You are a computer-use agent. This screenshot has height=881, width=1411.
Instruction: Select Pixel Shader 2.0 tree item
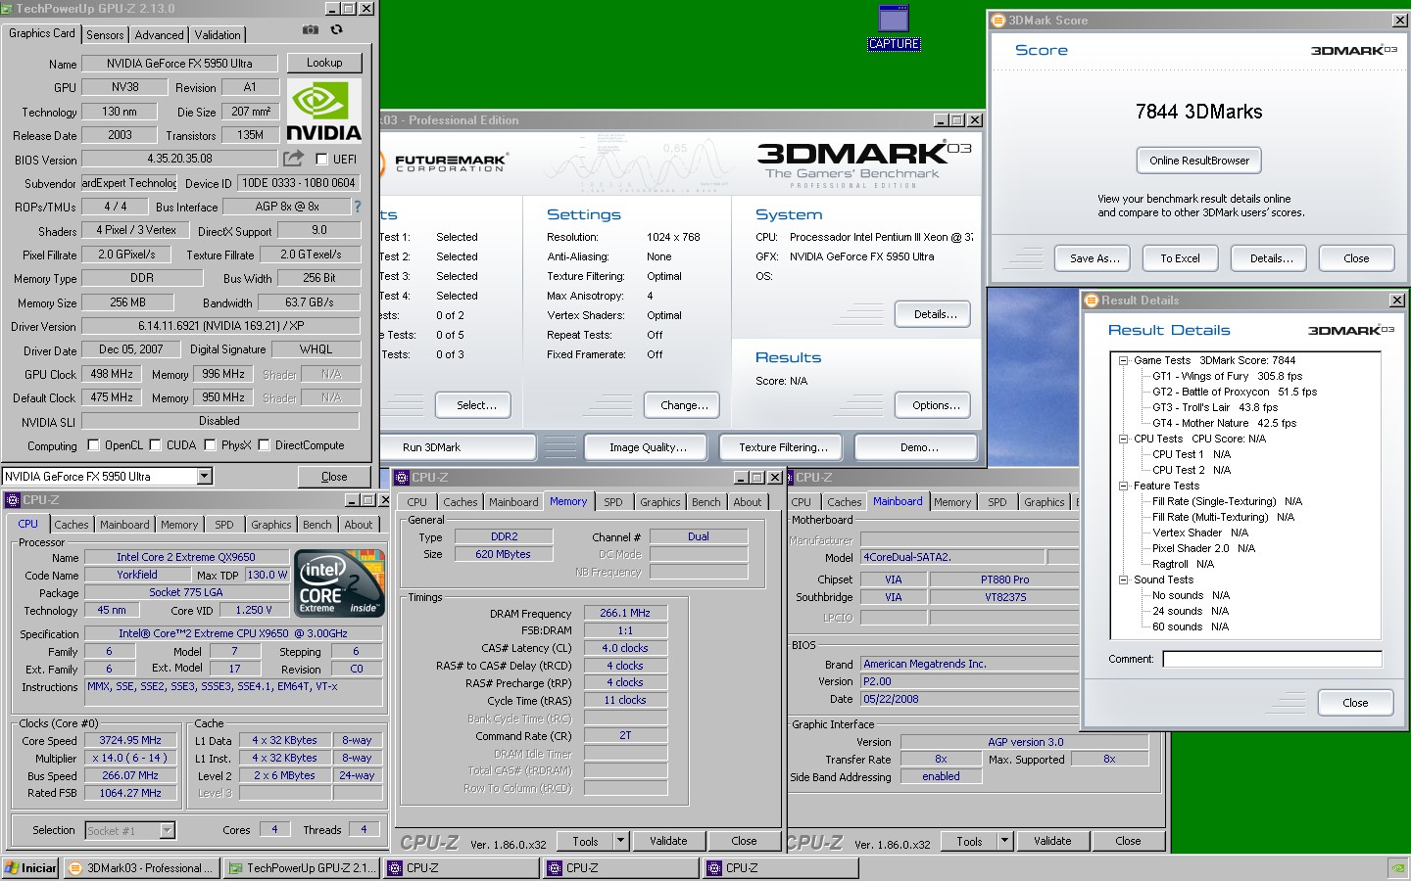[x=1203, y=548]
